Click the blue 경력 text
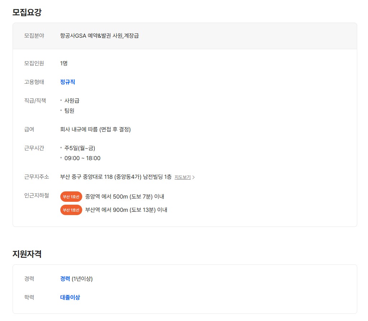 click(x=65, y=279)
